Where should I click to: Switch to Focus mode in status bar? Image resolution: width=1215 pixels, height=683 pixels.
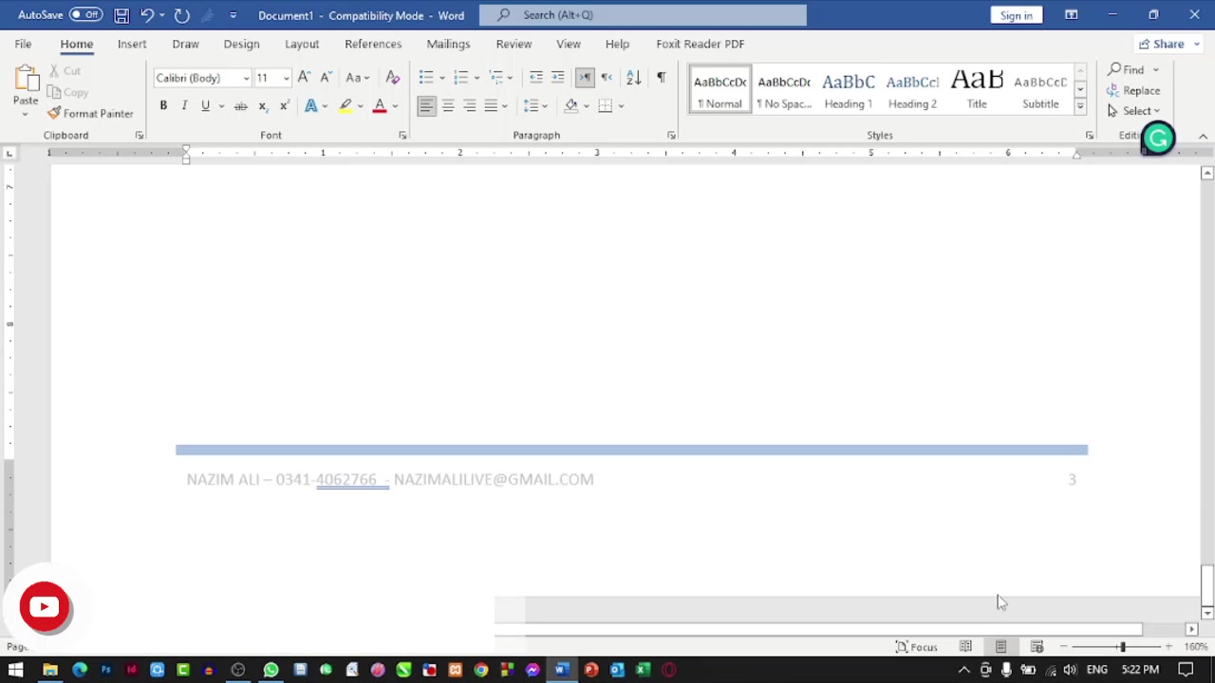(917, 647)
